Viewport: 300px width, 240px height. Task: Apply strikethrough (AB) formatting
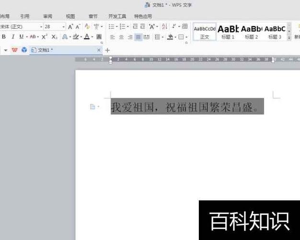point(33,36)
